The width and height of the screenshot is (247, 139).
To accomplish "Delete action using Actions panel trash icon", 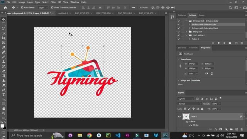I will 242,43.
